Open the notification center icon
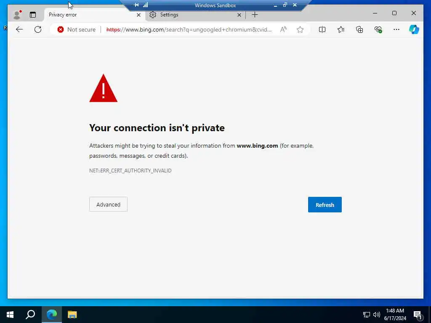431x323 pixels. (418, 315)
